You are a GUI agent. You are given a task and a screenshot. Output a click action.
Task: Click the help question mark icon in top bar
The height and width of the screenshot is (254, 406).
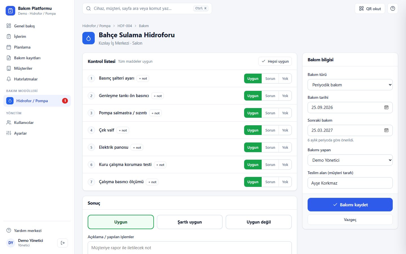pos(392,8)
